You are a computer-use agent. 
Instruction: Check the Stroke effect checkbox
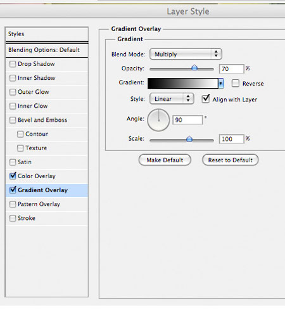13,218
